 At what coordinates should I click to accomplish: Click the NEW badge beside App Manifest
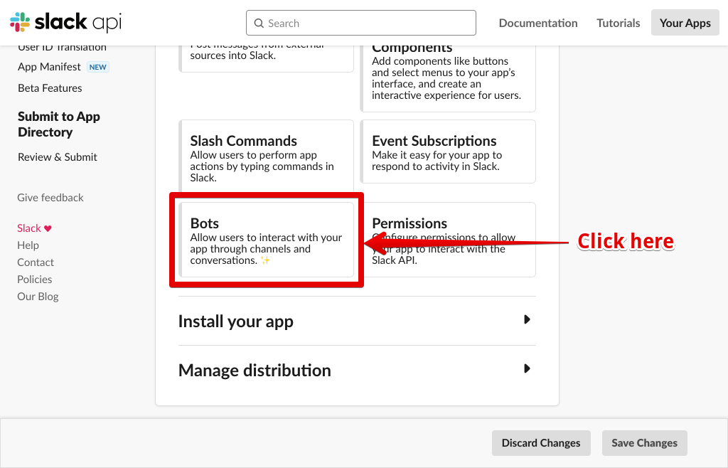point(98,67)
